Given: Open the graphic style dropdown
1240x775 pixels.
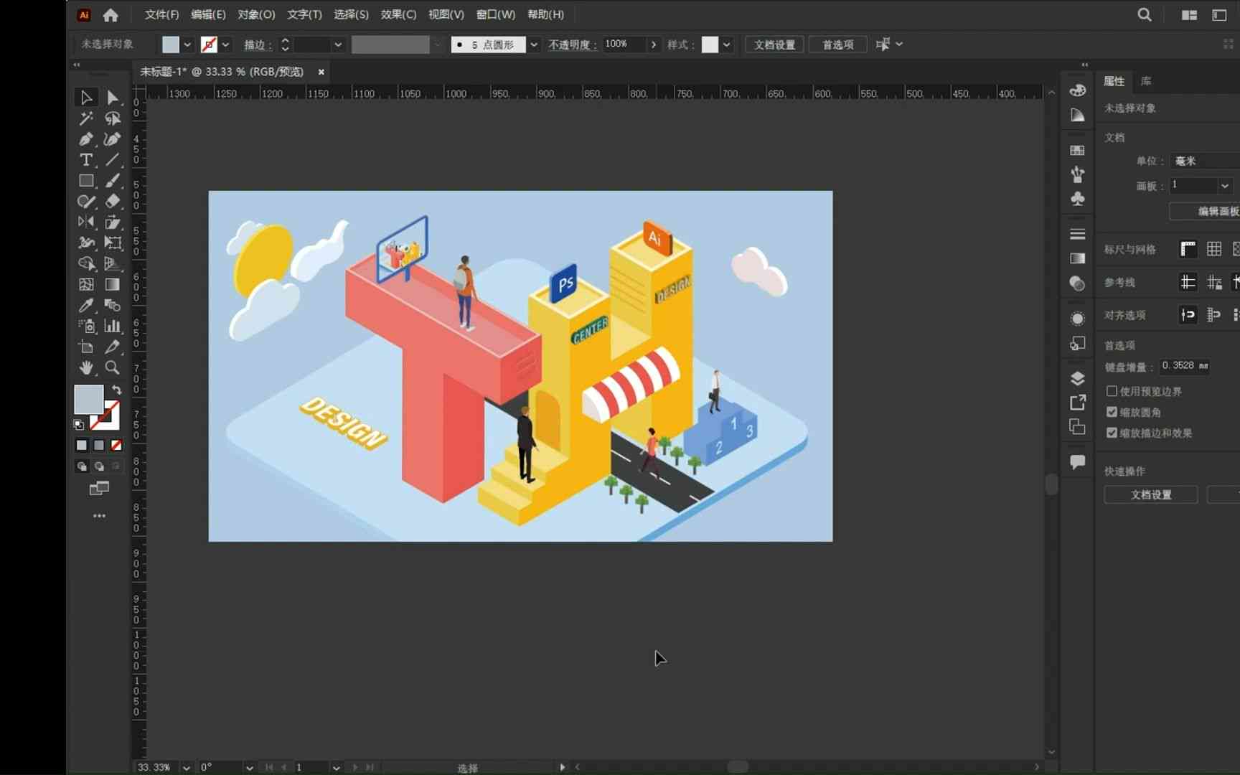Looking at the screenshot, I should pos(727,44).
